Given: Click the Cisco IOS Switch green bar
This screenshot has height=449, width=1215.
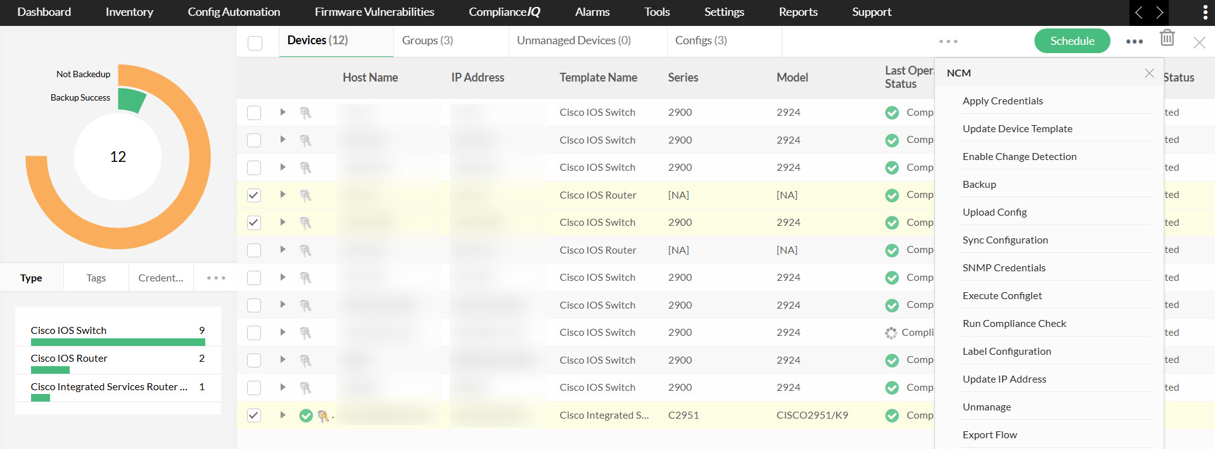Looking at the screenshot, I should pos(118,342).
